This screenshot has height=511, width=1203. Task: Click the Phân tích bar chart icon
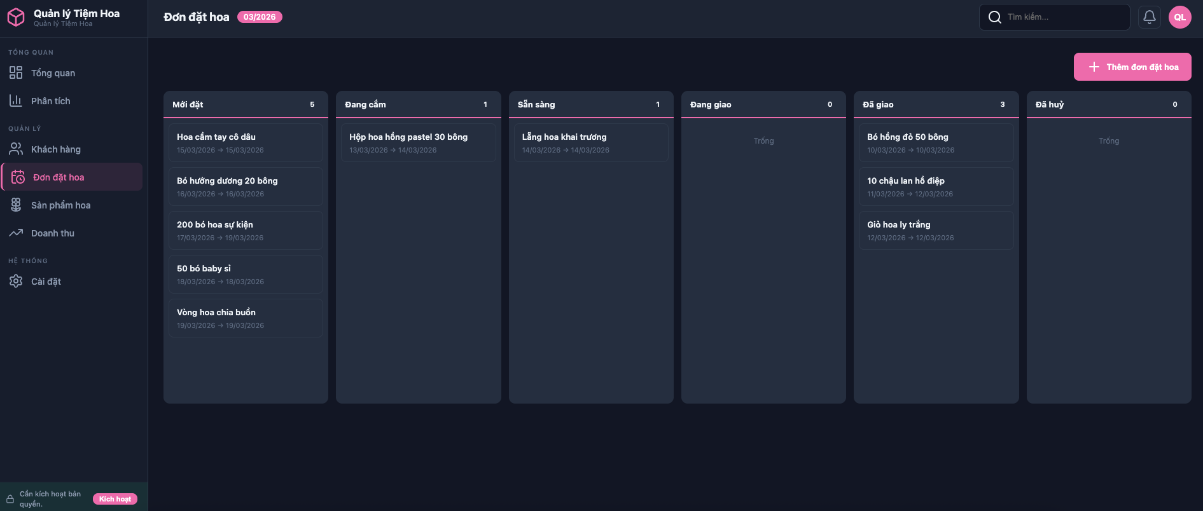16,101
